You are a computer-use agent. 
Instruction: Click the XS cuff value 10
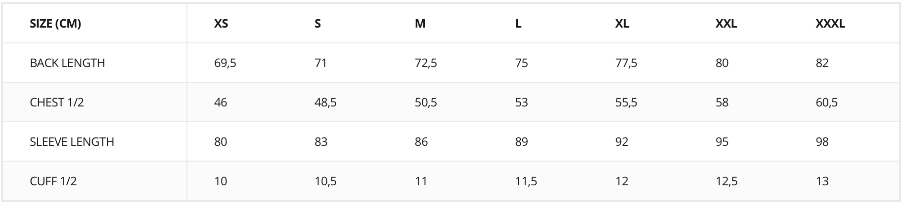coord(221,181)
